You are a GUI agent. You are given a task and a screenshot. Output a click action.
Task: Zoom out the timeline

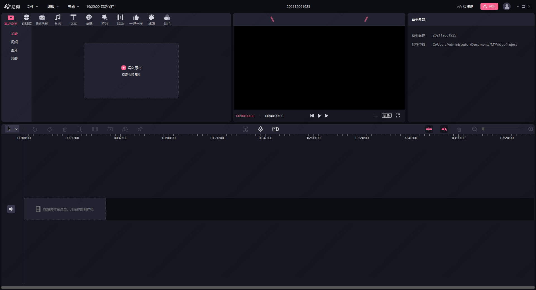click(x=474, y=129)
